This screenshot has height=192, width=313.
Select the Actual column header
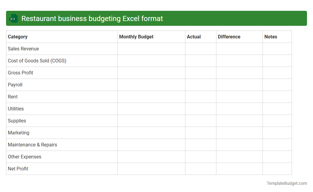click(194, 37)
